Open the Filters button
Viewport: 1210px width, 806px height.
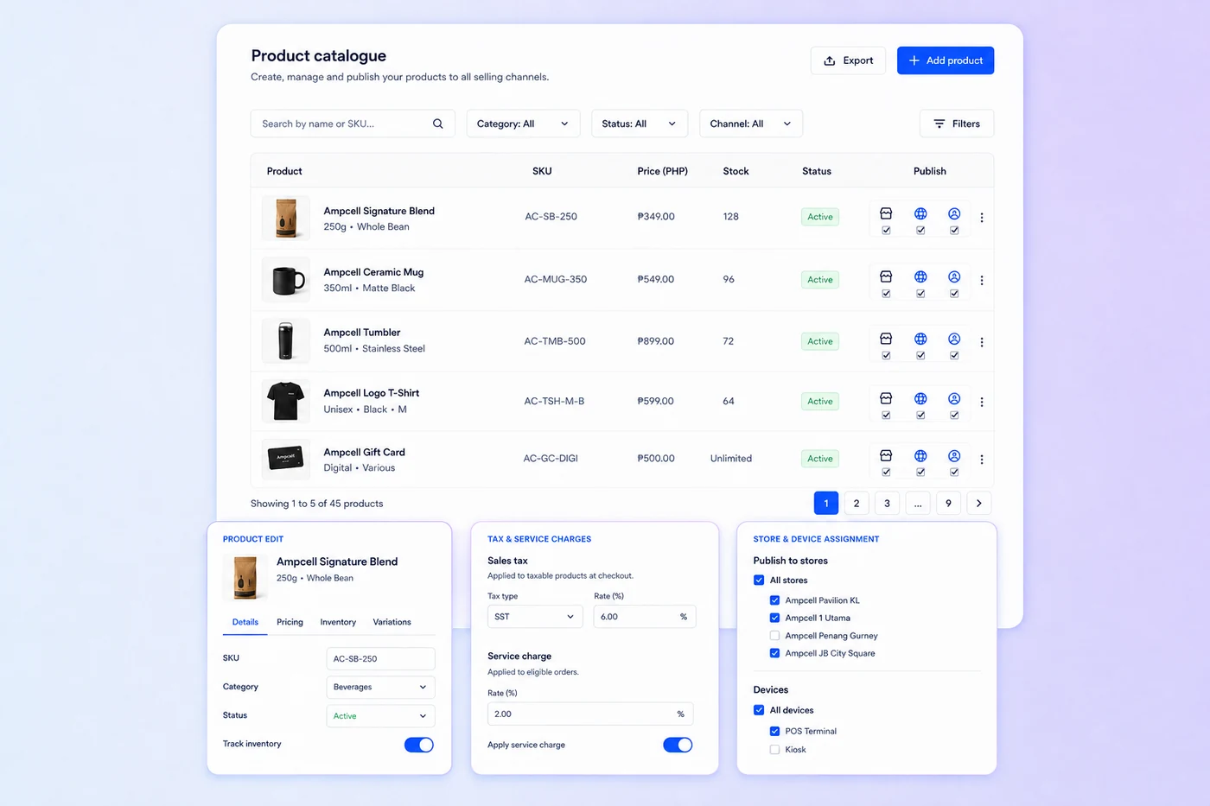(x=957, y=124)
